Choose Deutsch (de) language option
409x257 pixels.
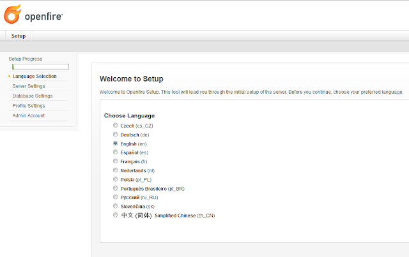pos(116,135)
